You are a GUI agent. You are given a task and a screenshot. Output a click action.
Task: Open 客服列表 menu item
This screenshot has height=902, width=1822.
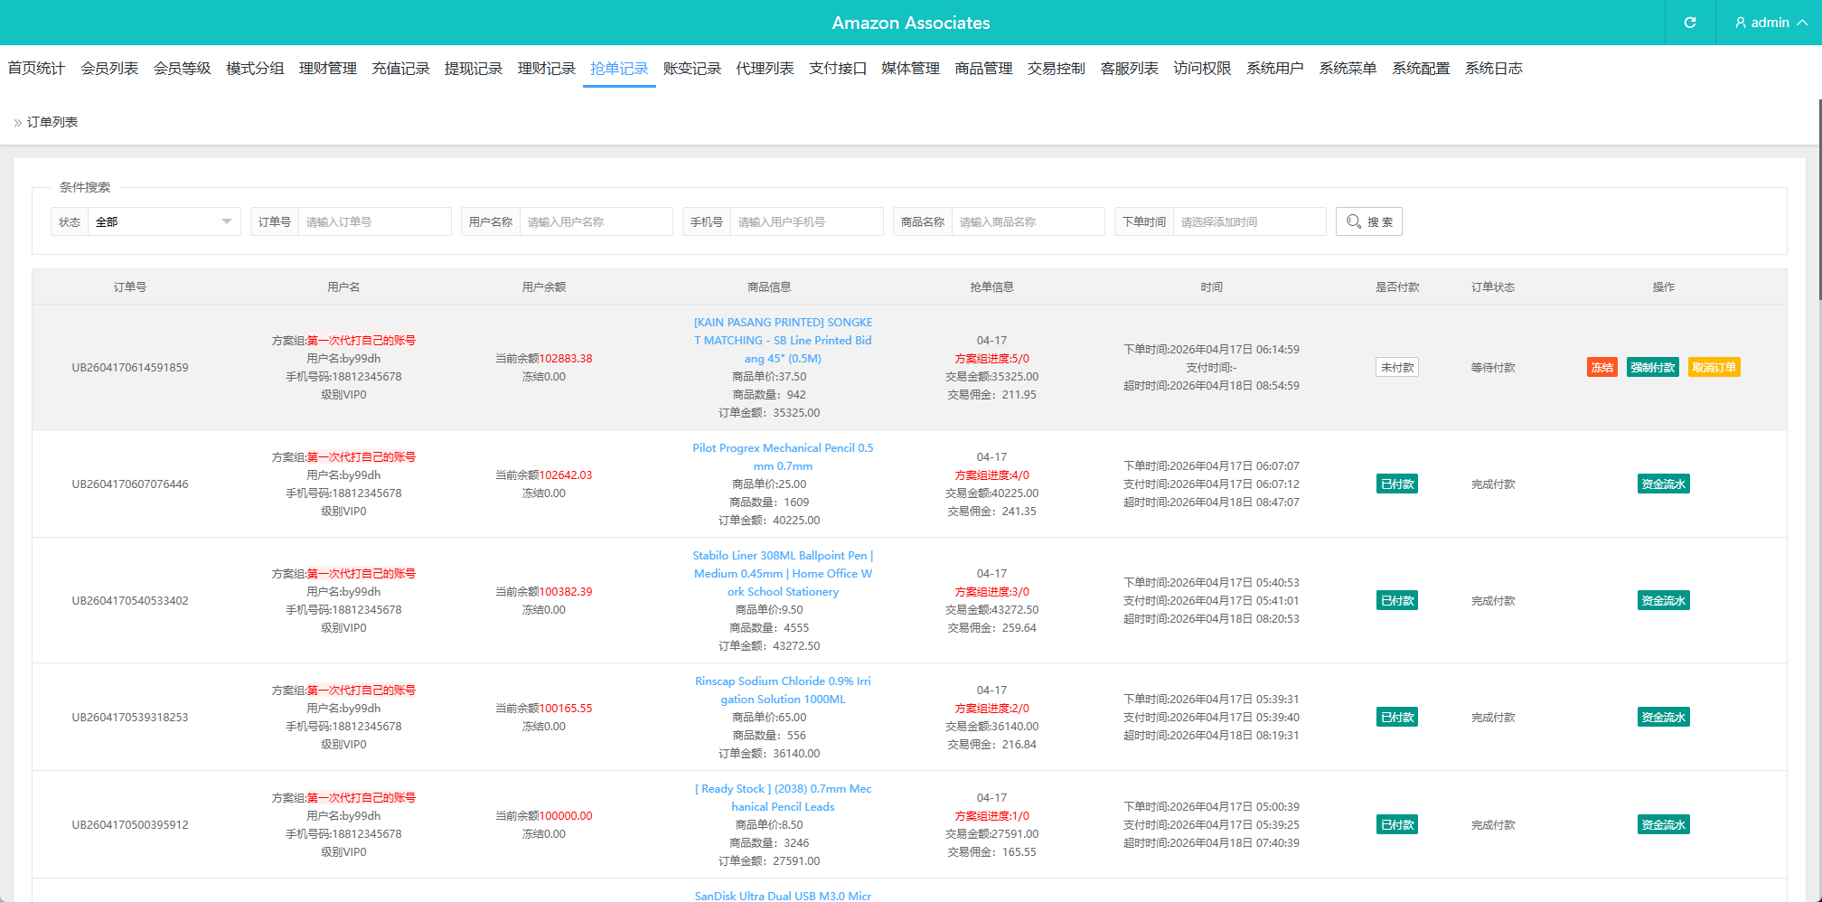click(x=1130, y=68)
